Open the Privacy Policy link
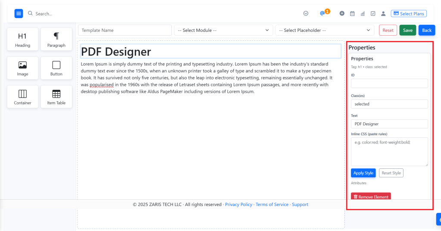 point(239,204)
